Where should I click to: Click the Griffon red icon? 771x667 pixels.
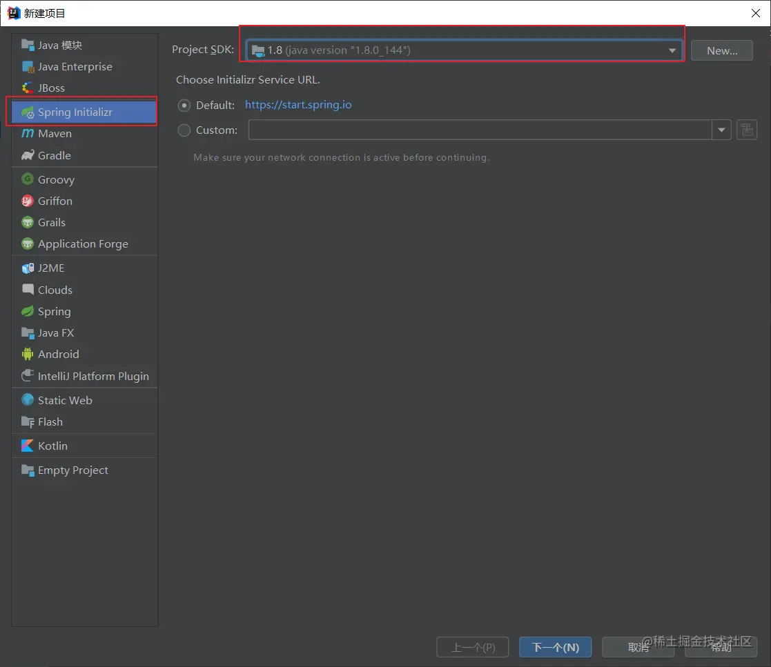[x=28, y=201]
